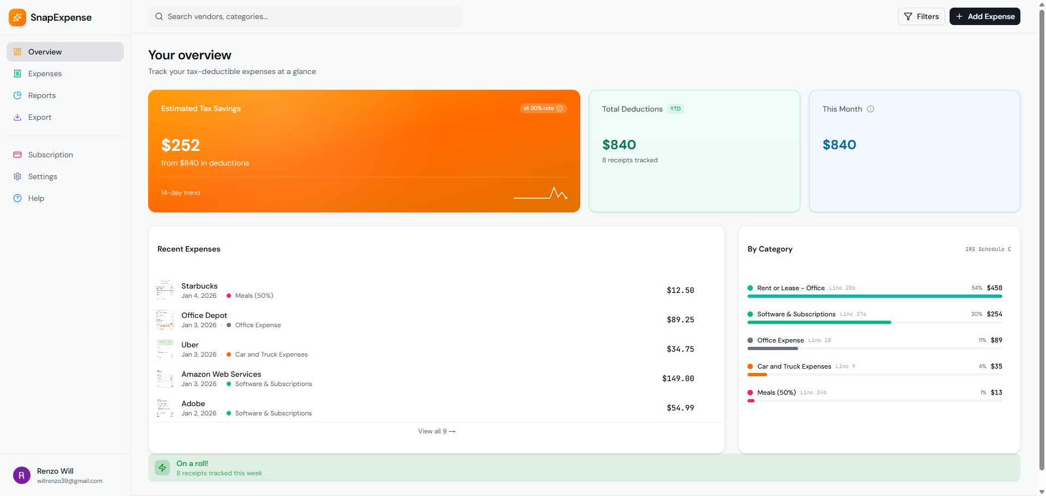Viewport: 1046px width, 496px height.
Task: Open Settings via the gear icon
Action: (17, 176)
